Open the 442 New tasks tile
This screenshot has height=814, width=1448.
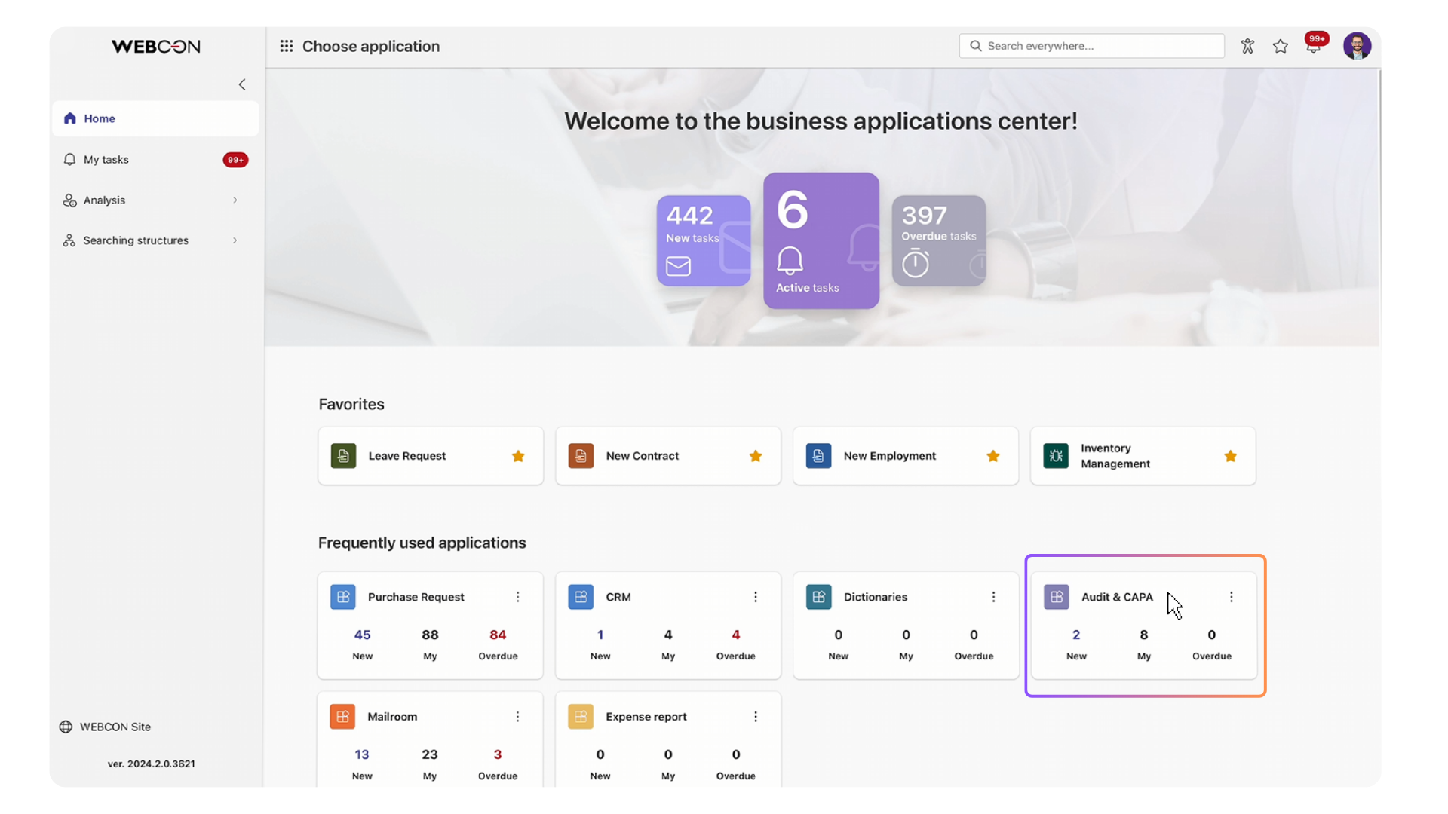(x=704, y=240)
